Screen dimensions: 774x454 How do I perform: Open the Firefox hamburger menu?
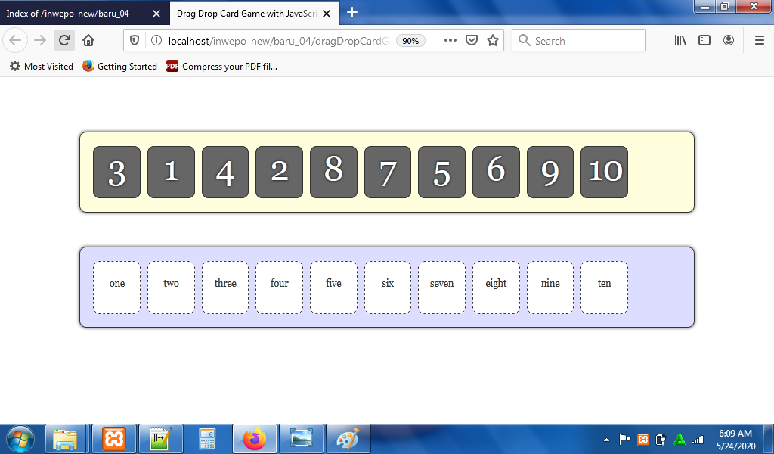click(x=760, y=41)
